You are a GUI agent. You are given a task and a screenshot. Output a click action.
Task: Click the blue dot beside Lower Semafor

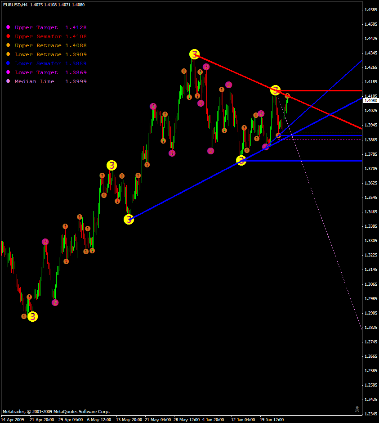pyautogui.click(x=8, y=63)
